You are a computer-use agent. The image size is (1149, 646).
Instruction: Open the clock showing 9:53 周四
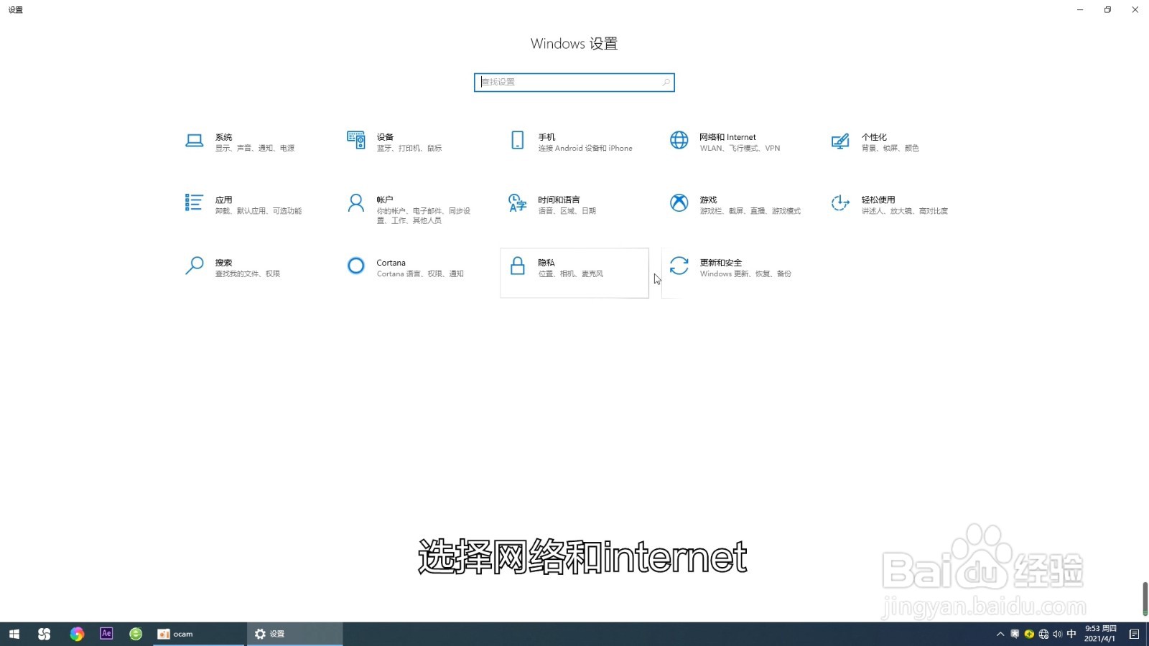tap(1100, 634)
